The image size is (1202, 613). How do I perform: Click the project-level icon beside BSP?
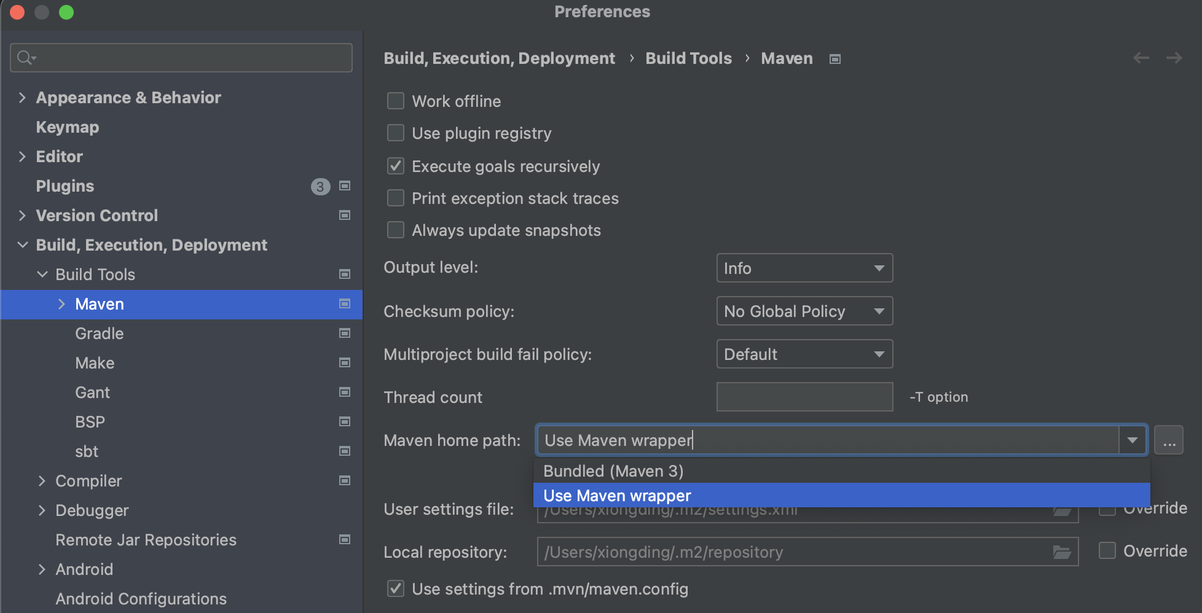point(345,422)
